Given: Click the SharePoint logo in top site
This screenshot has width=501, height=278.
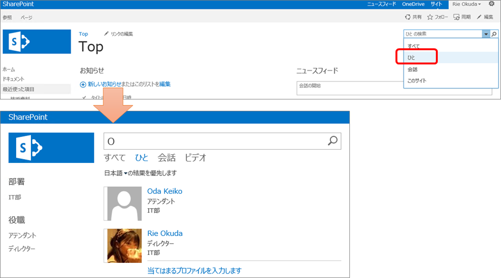Looking at the screenshot, I should pos(37,42).
